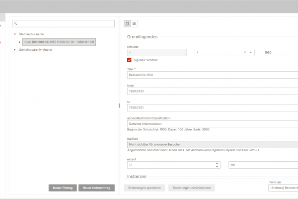Edit the Titel field Bestand bis 1950
The width and height of the screenshot is (298, 199).
213,75
